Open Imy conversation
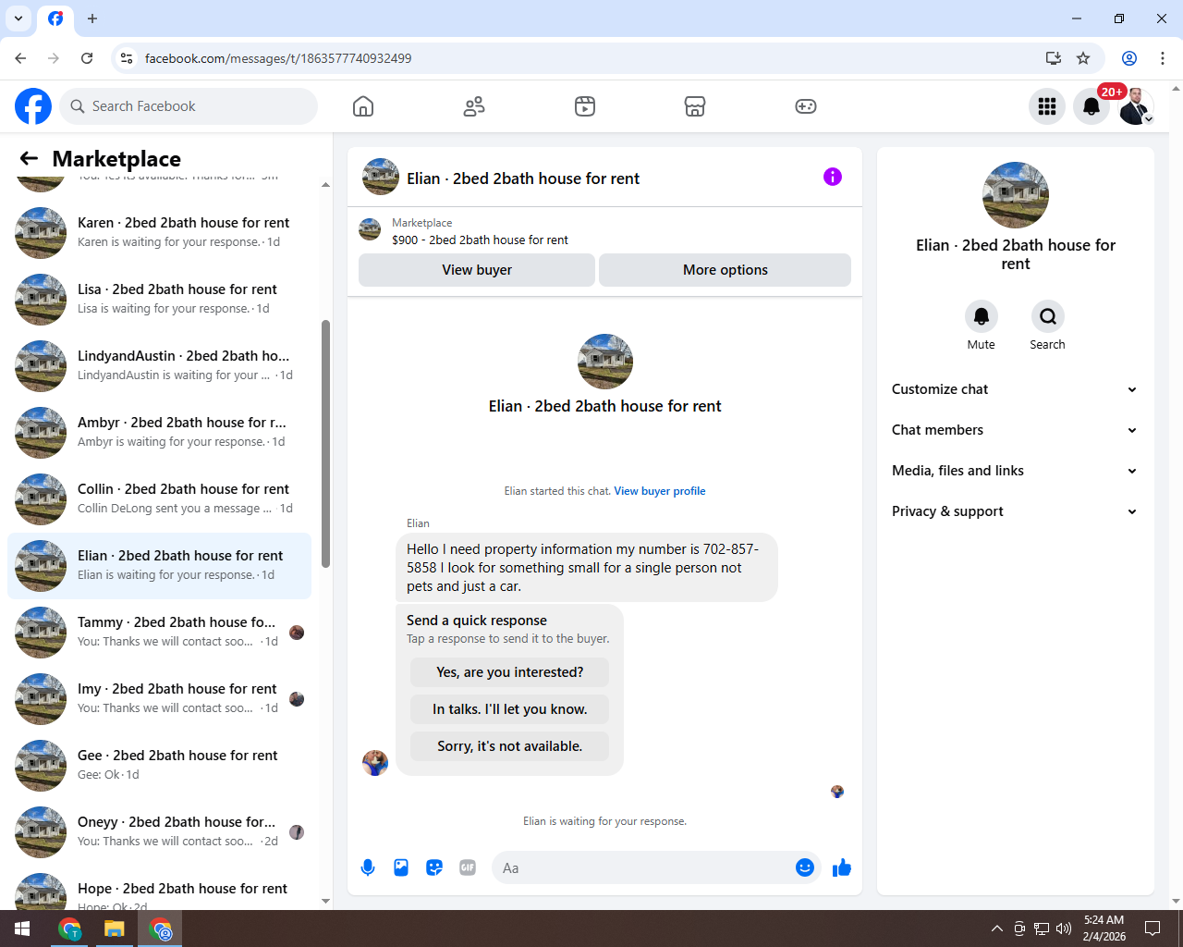The image size is (1183, 947). click(159, 699)
